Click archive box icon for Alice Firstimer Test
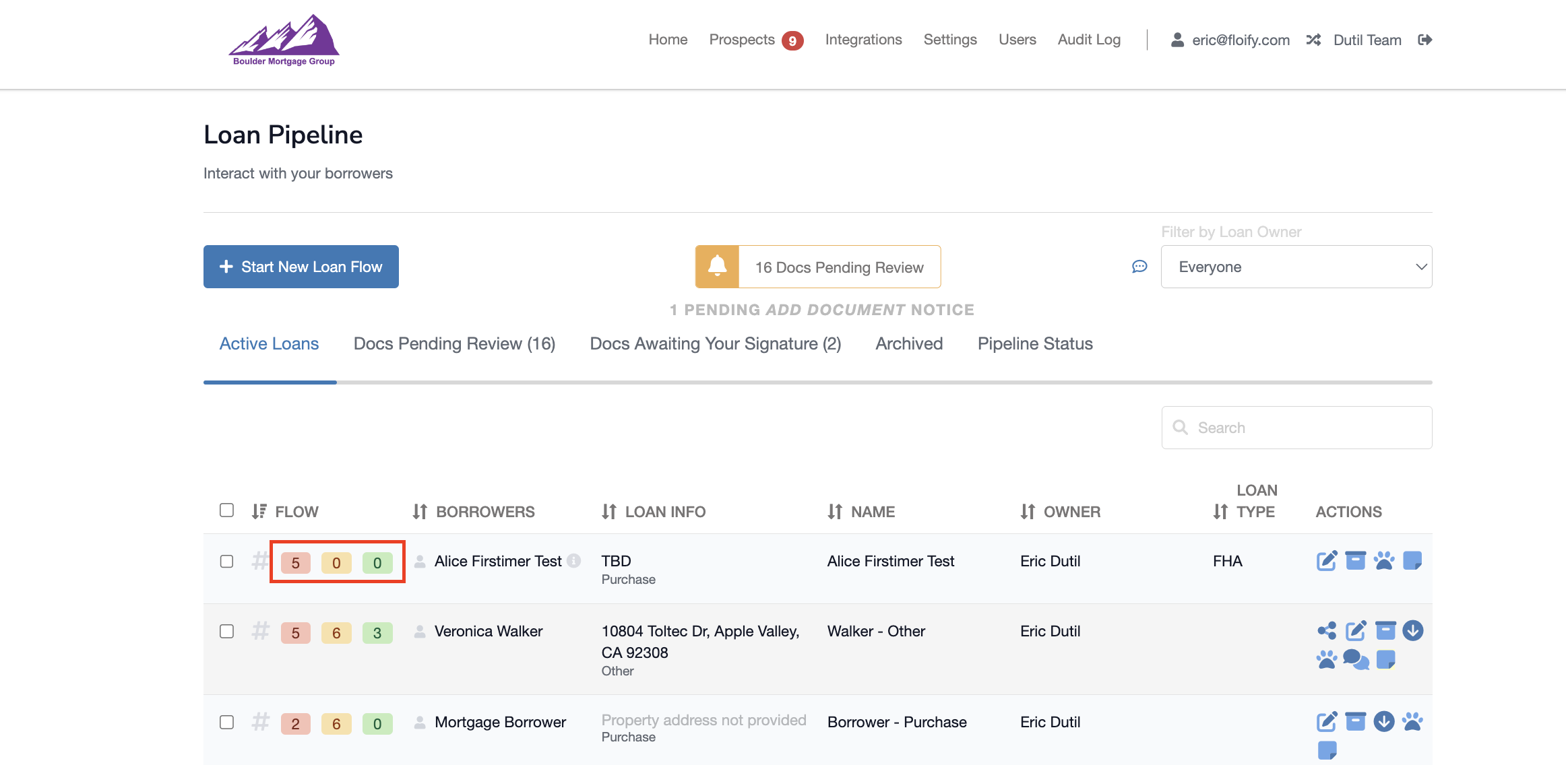This screenshot has width=1566, height=765. [x=1355, y=560]
